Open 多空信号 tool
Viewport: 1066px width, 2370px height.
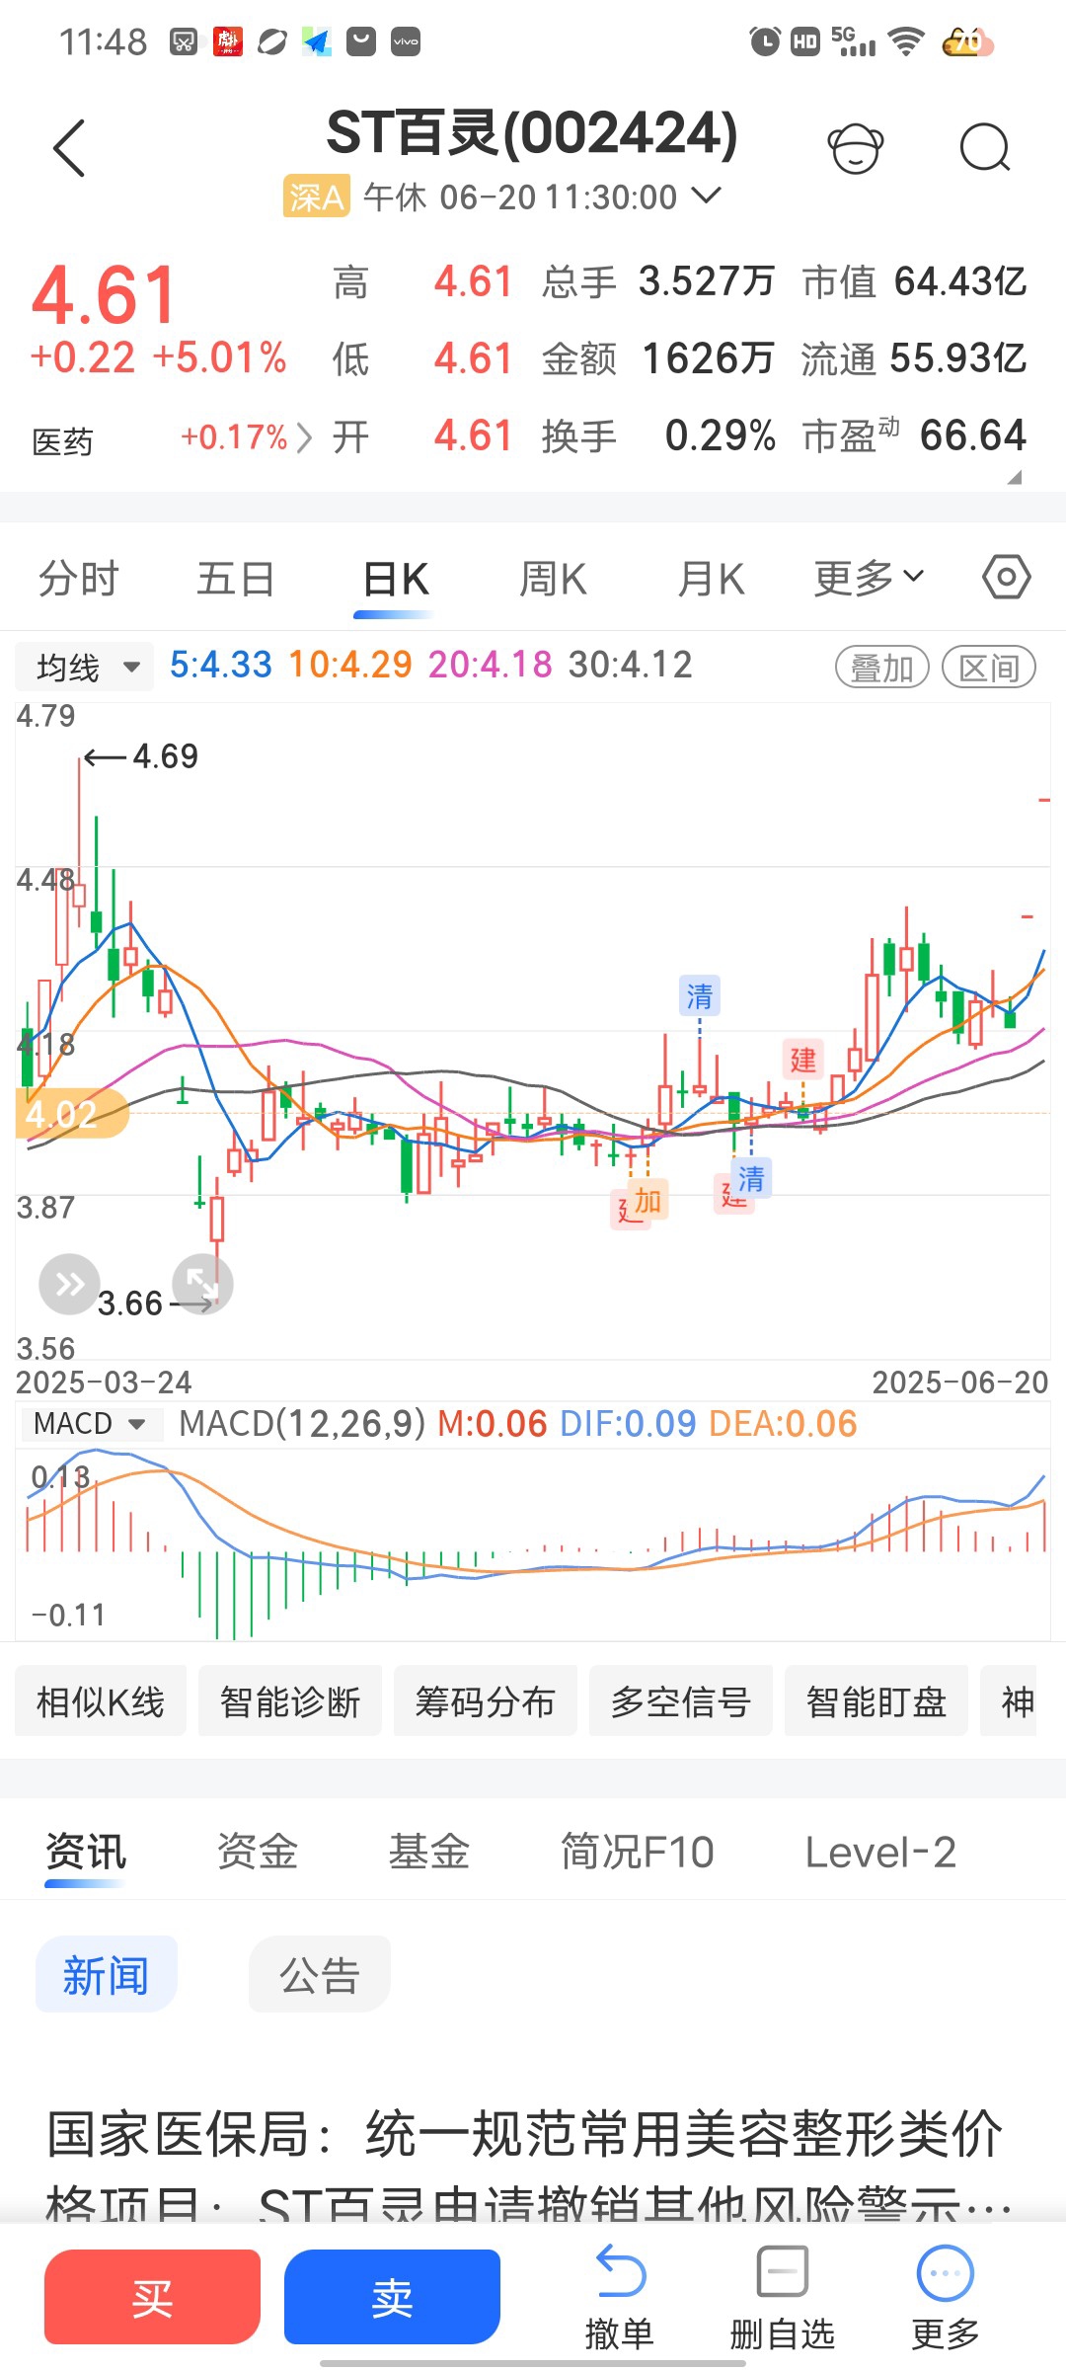pos(681,1700)
